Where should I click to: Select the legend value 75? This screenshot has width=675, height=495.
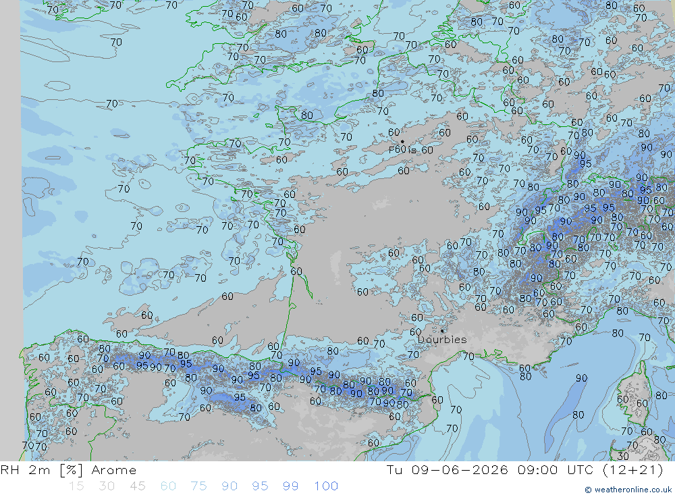pyautogui.click(x=199, y=486)
